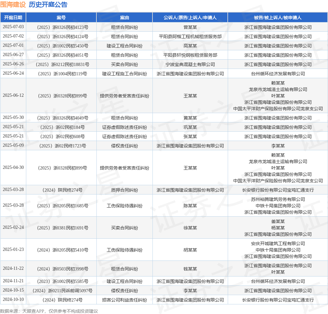Click case number (2025)浙0212民初18831号
Image resolution: width=328 pixels, height=314 pixels.
(x=62, y=64)
